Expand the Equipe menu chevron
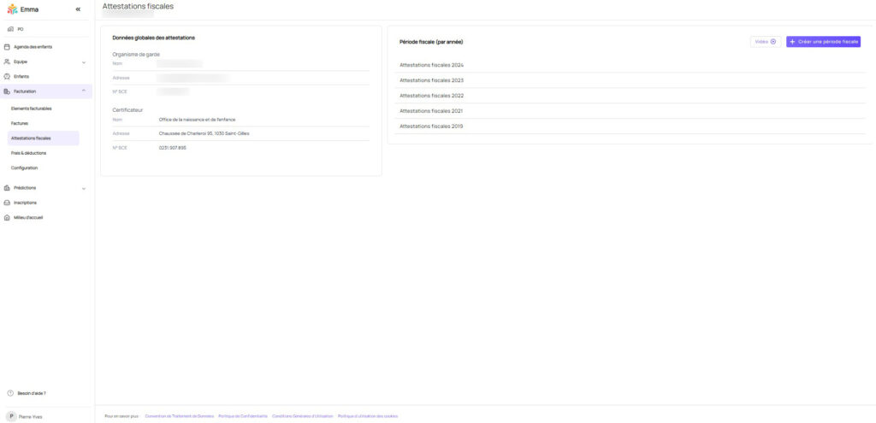 coord(83,62)
